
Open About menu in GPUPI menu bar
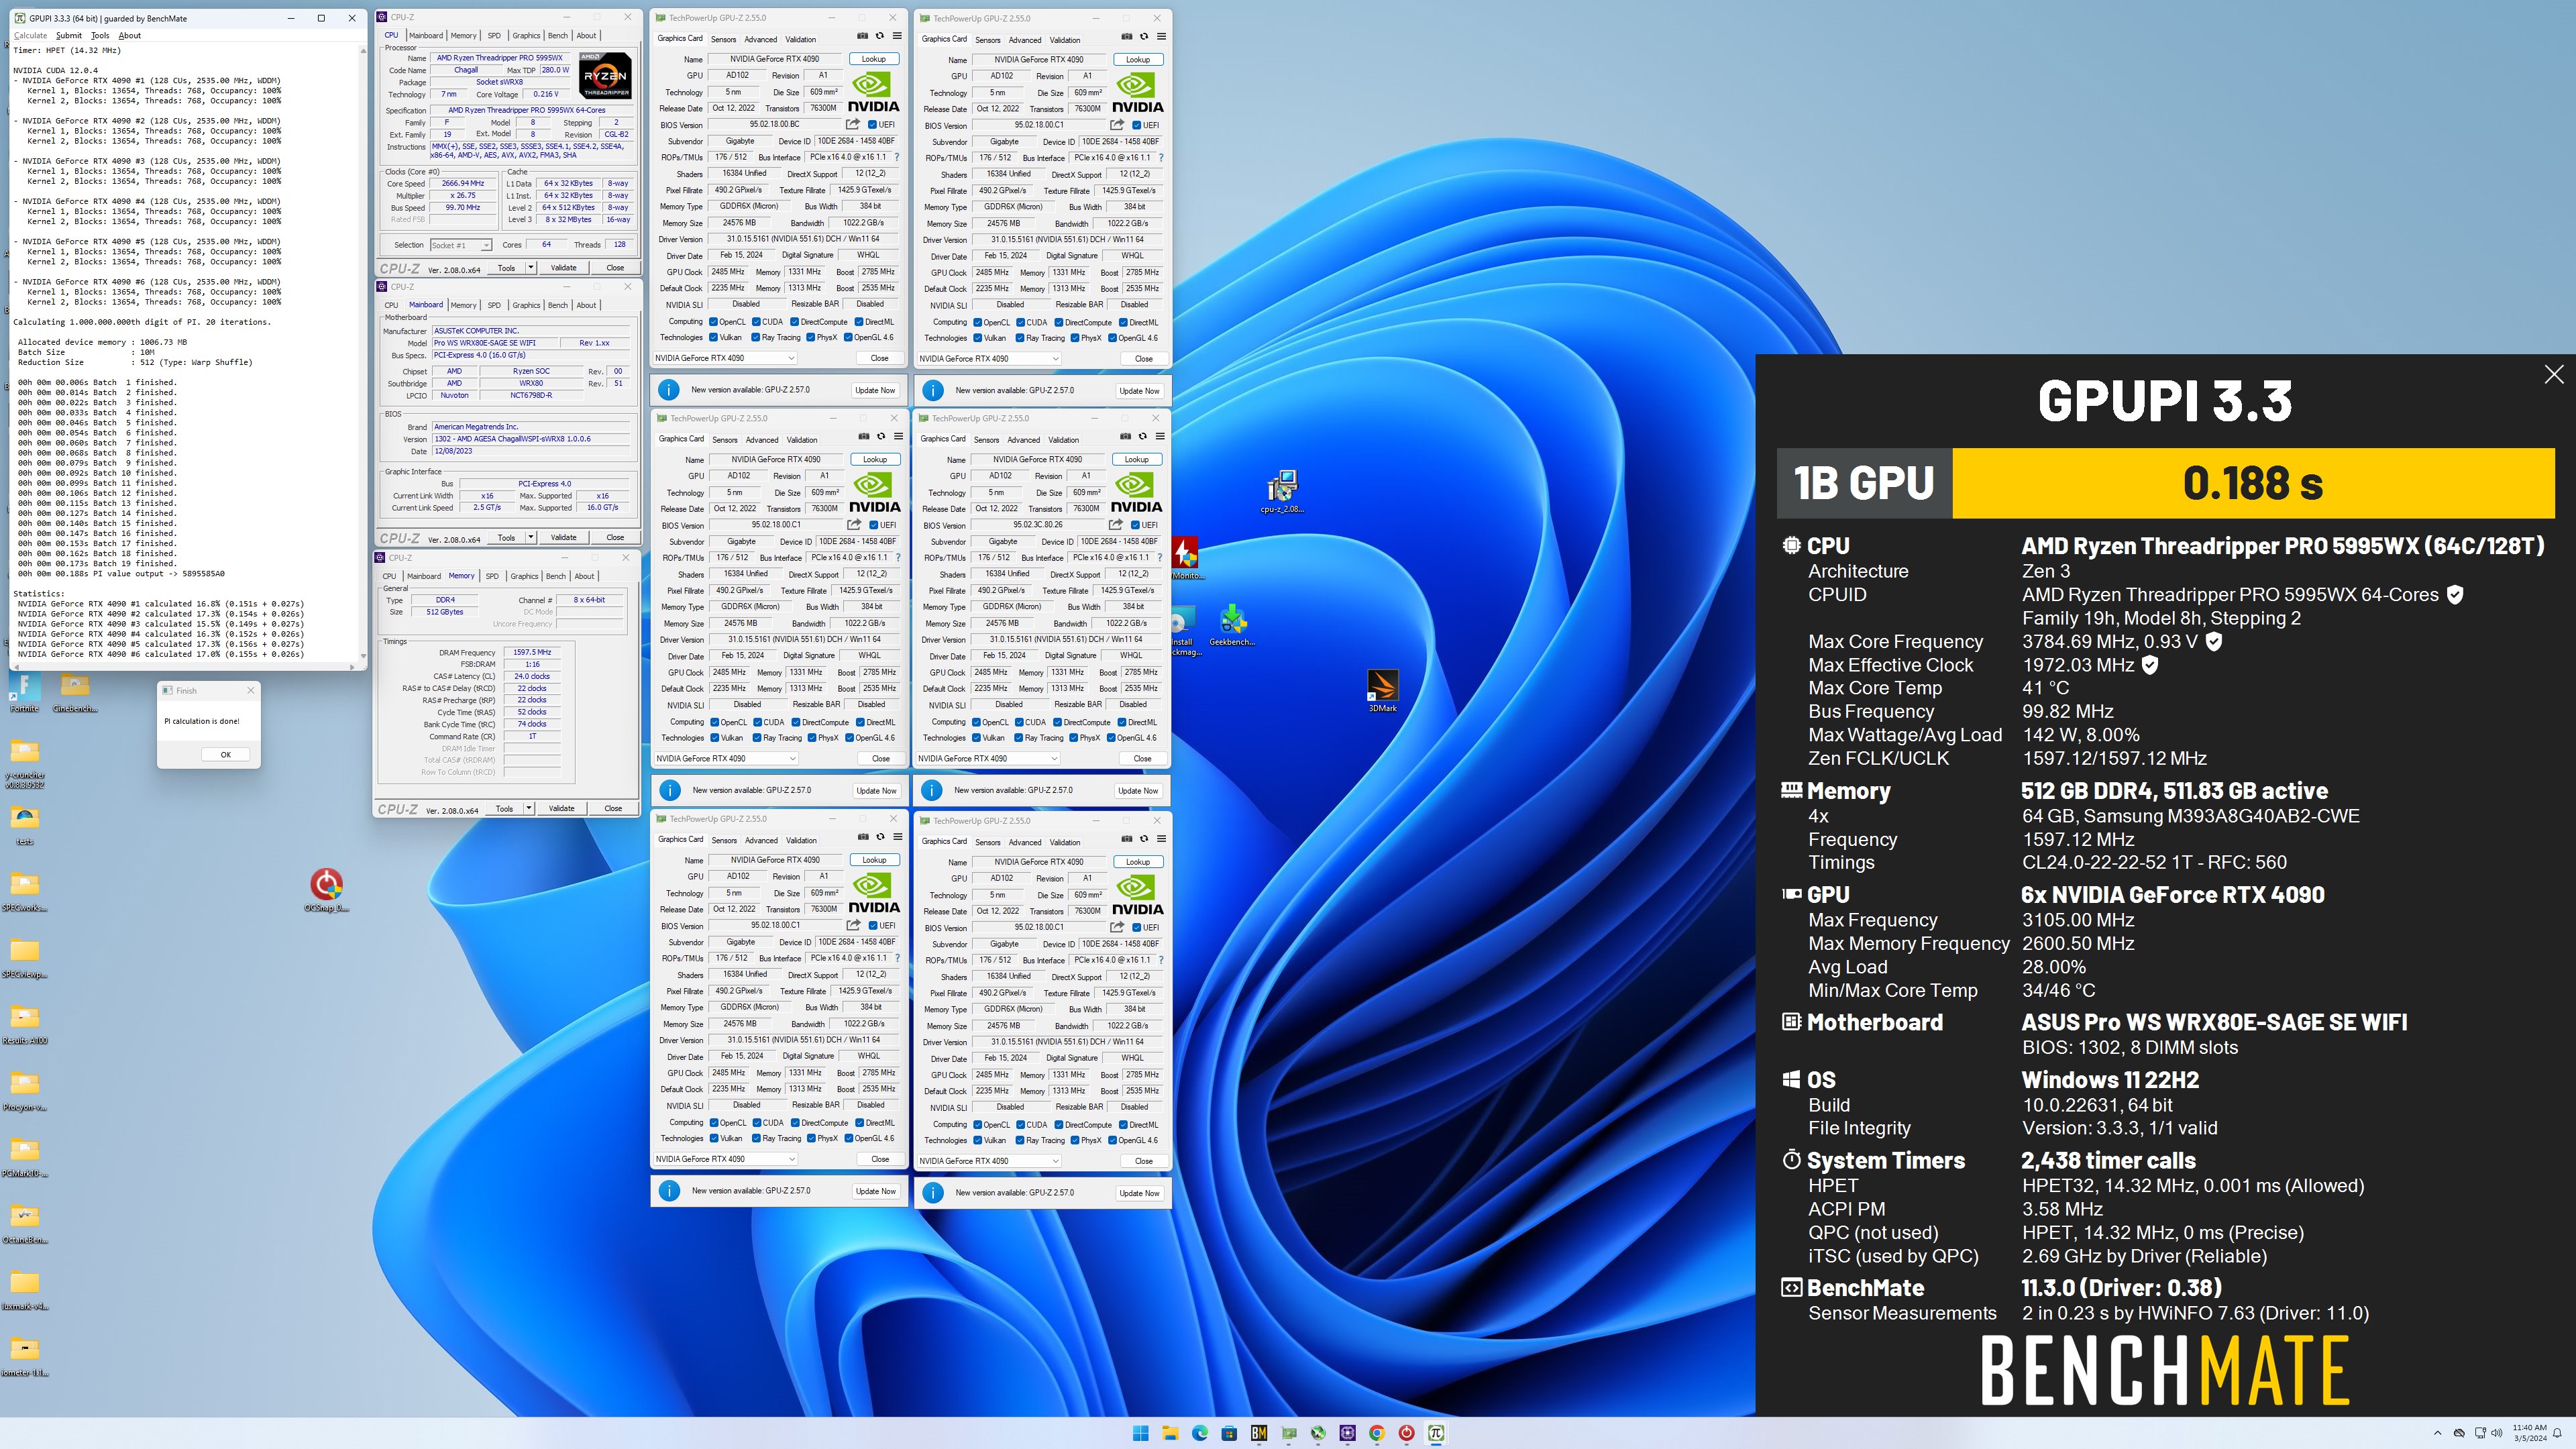[x=130, y=36]
